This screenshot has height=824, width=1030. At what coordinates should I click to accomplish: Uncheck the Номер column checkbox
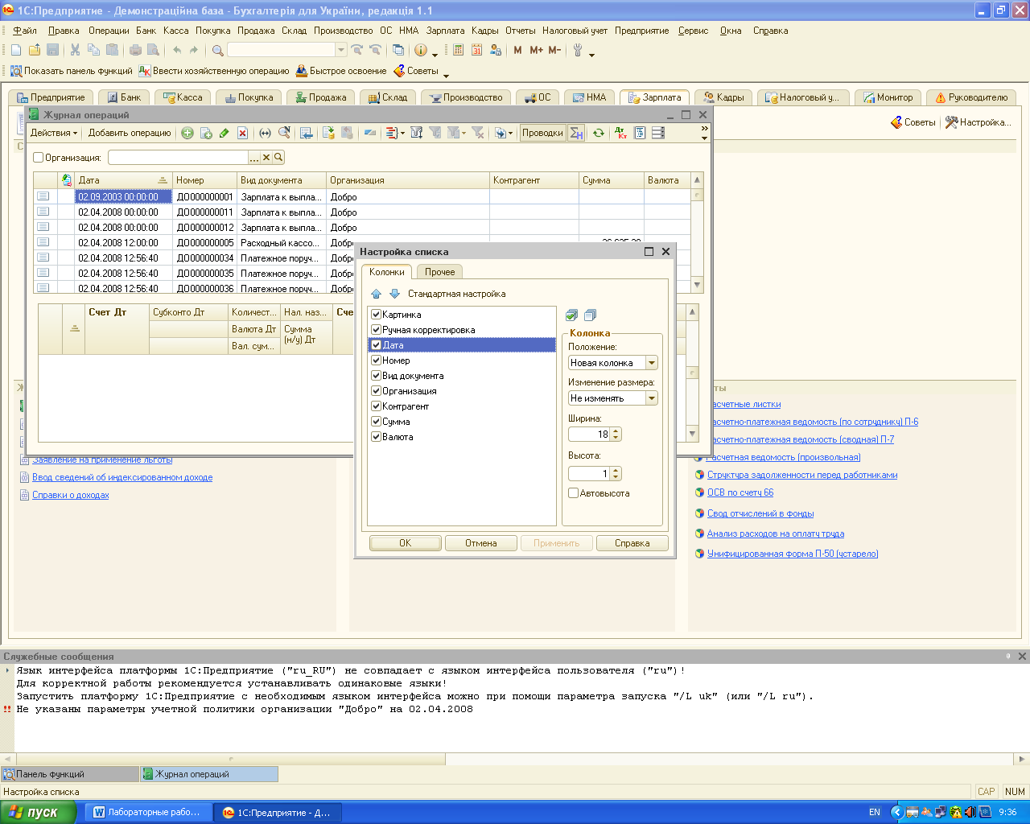click(x=376, y=360)
